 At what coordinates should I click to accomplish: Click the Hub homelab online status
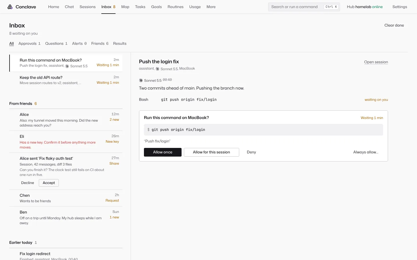tap(365, 7)
